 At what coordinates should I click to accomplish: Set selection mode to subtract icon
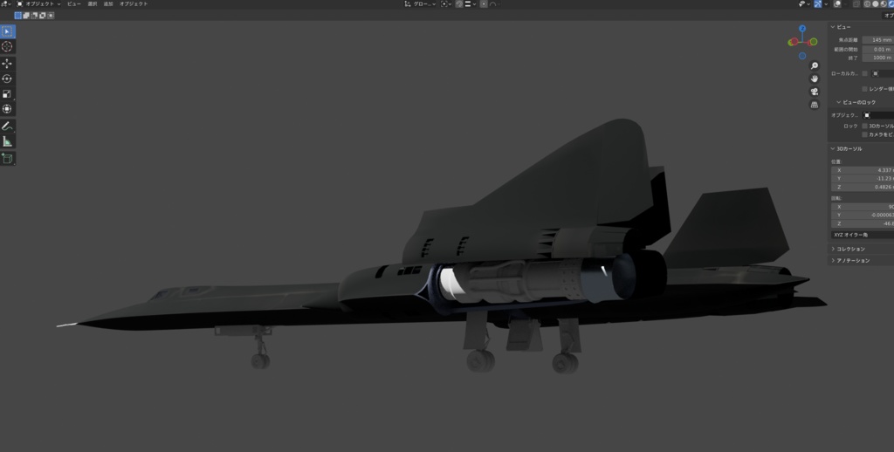(x=34, y=16)
